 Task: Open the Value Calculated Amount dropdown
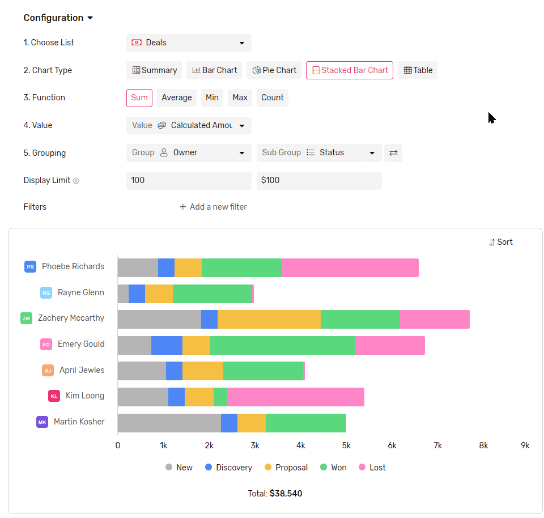pos(189,125)
